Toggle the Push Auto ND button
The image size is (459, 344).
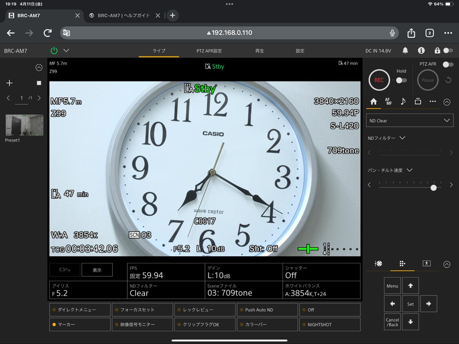point(267,310)
